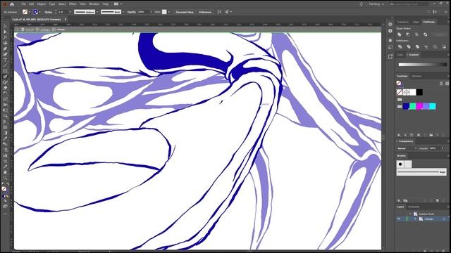The height and width of the screenshot is (253, 451).
Task: Click the gradient slider bar
Action: click(423, 65)
